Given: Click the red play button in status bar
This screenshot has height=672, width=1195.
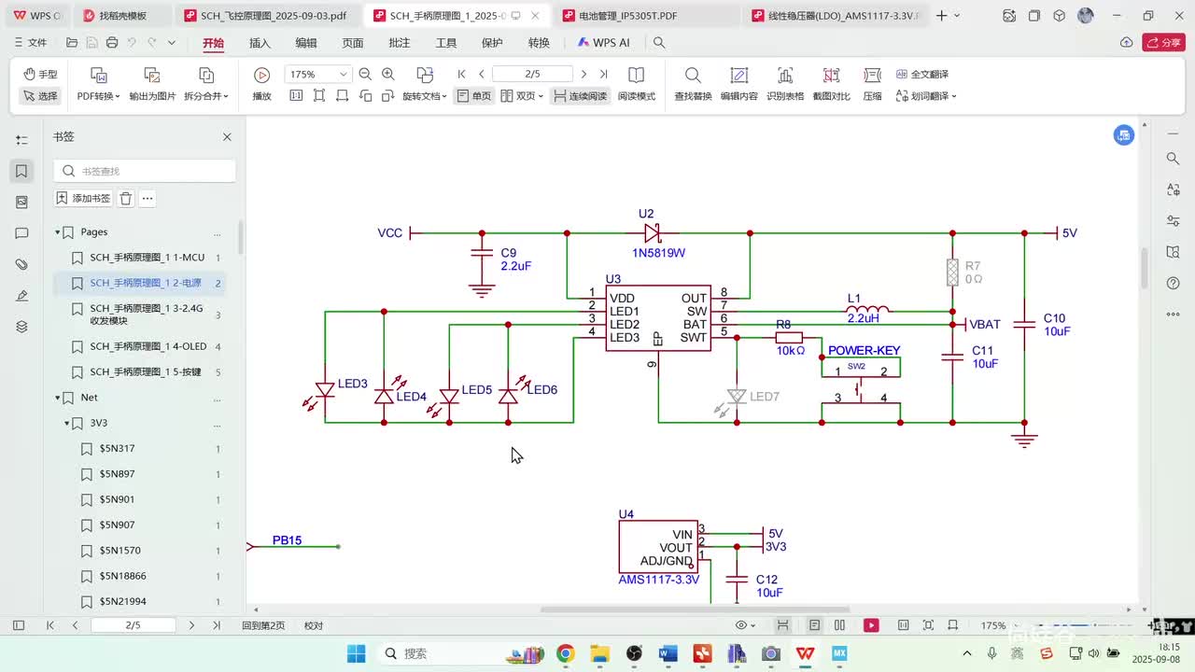Looking at the screenshot, I should [x=871, y=625].
